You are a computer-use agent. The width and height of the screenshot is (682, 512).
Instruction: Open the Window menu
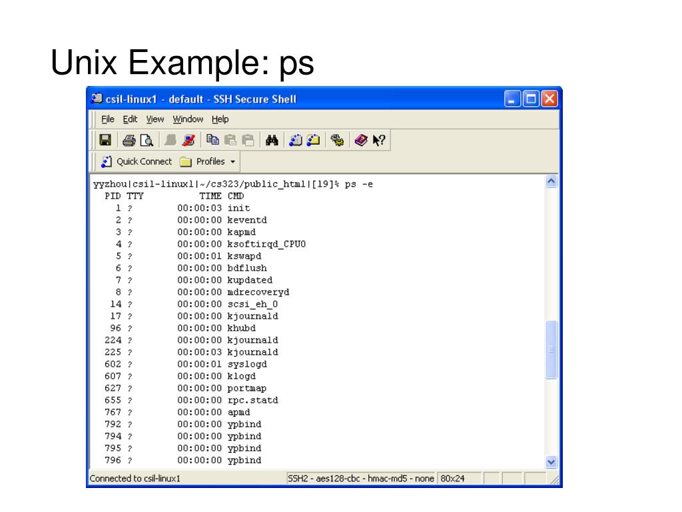pos(188,119)
